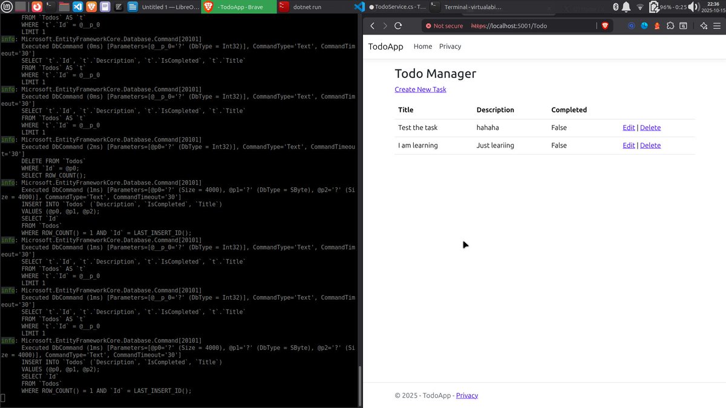726x408 pixels.
Task: Click the Title column header
Action: pyautogui.click(x=406, y=110)
